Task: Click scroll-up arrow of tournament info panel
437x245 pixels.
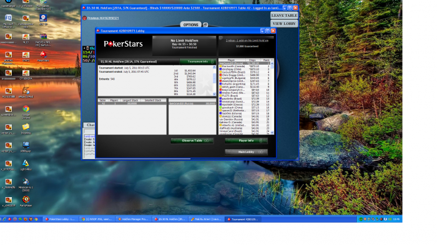Action: point(214,67)
